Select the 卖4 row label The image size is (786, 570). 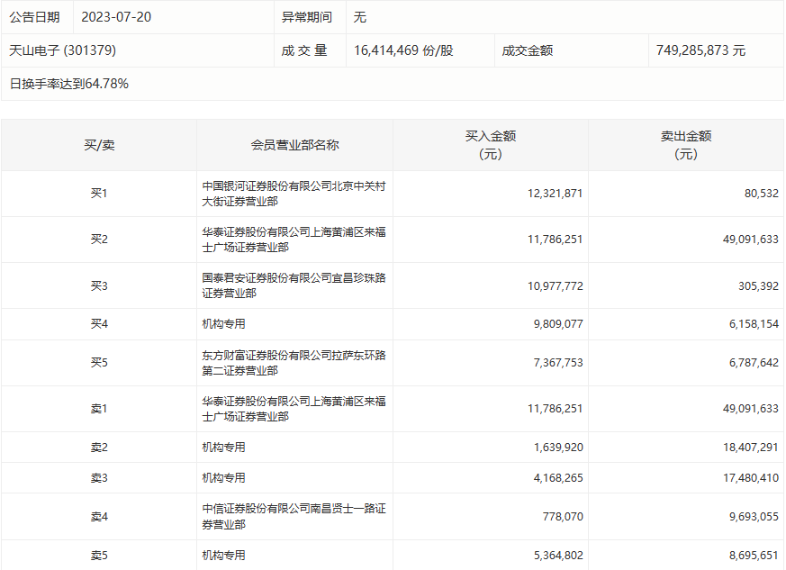(99, 516)
